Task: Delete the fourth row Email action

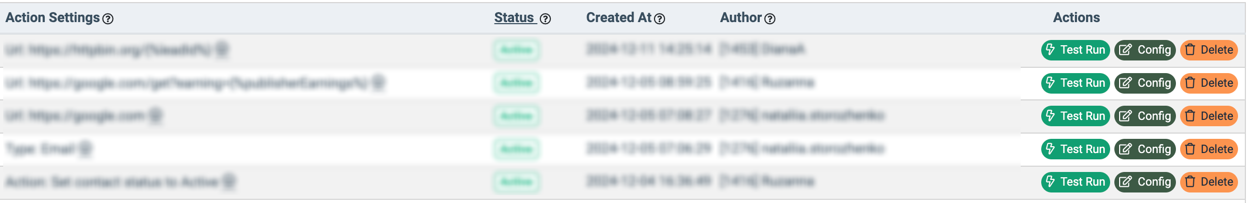Action: tap(1209, 149)
